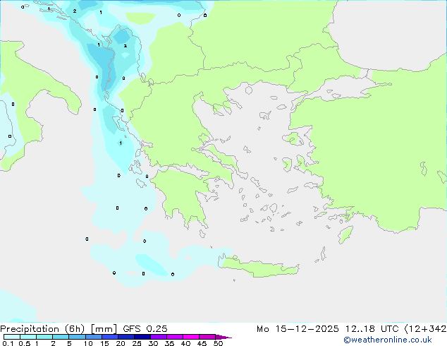This screenshot has width=447, height=346.
Task: Click the '12..18 UTC' time range text
Action: [x=371, y=329]
